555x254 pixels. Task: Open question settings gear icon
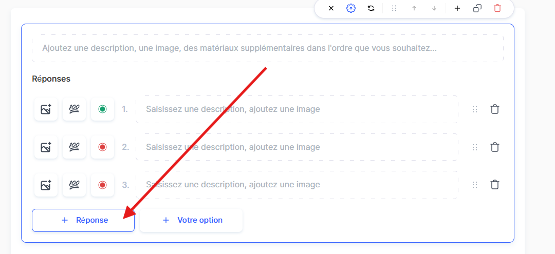(351, 8)
